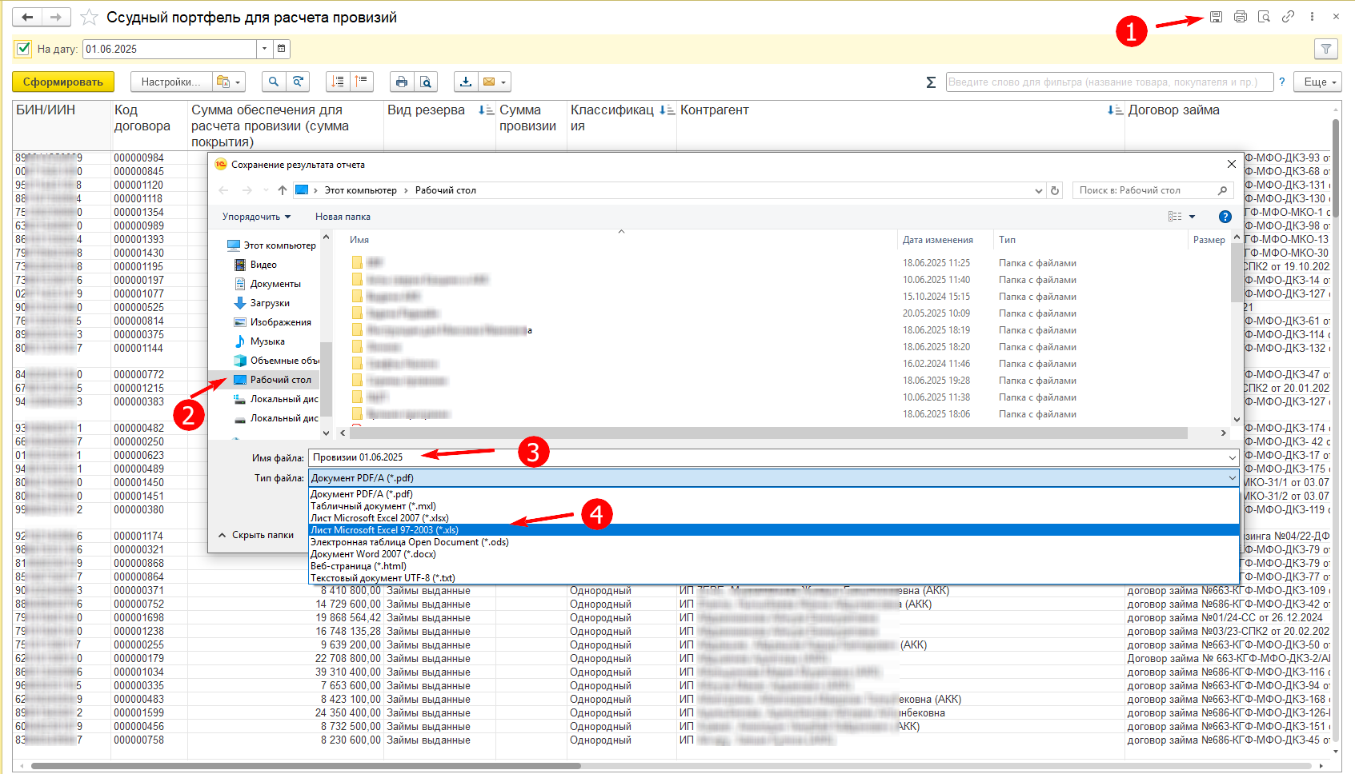The image size is (1355, 774).
Task: Click the filter funnel button
Action: [1326, 49]
